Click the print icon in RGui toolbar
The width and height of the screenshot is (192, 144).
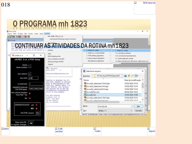pos(28,37)
